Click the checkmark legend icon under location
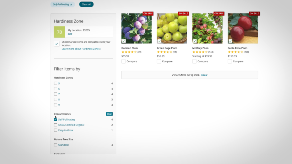Viewport: 292px width, 164px height. pyautogui.click(x=57, y=44)
